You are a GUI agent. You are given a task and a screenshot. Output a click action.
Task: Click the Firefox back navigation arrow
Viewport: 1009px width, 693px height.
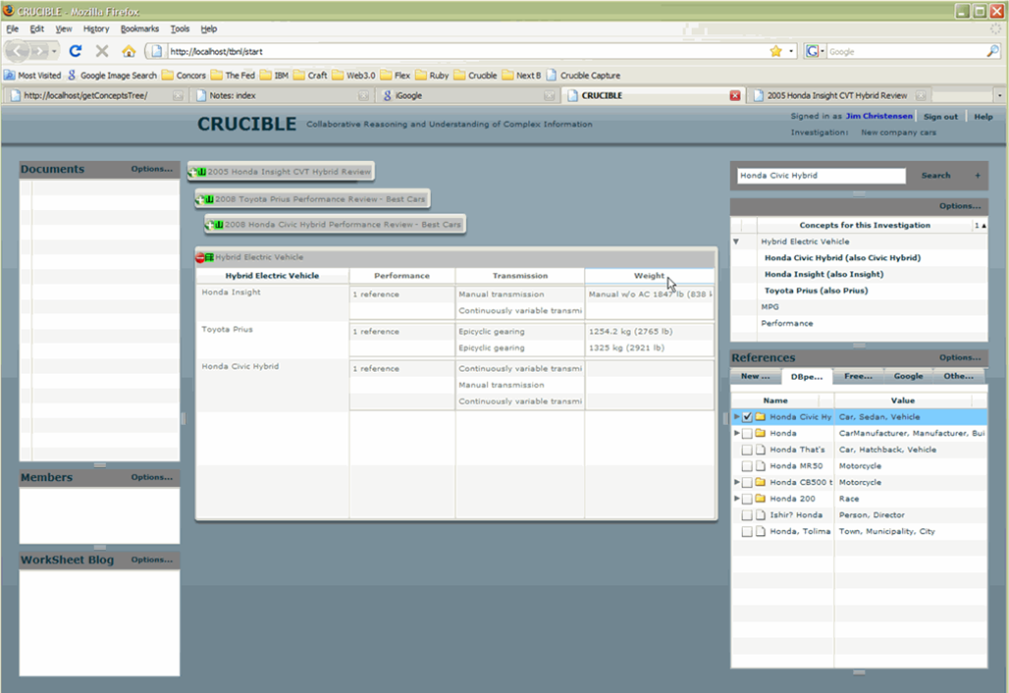pyautogui.click(x=19, y=51)
